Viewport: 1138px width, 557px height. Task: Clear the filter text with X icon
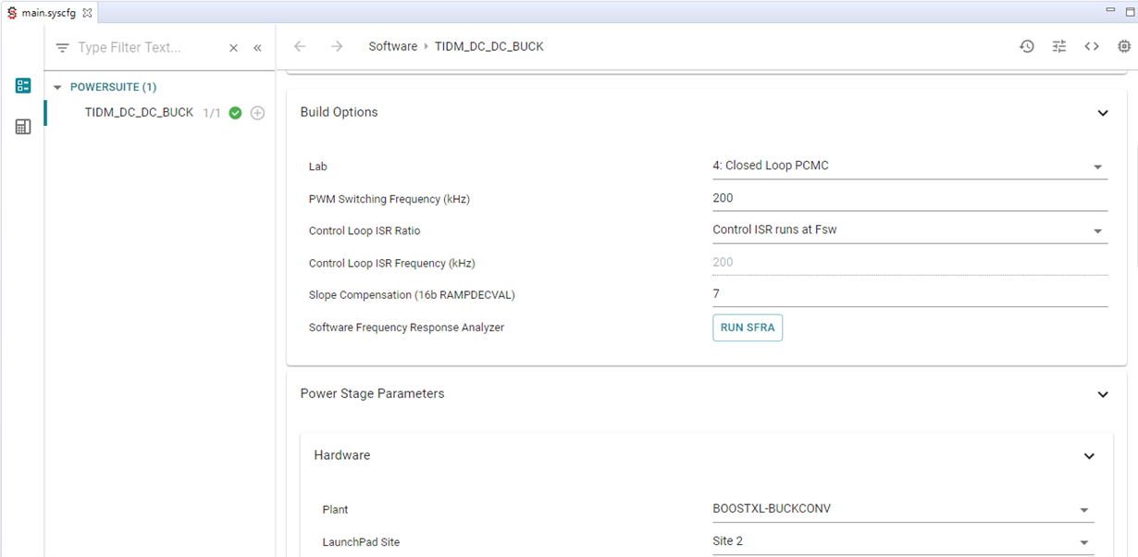[x=233, y=48]
